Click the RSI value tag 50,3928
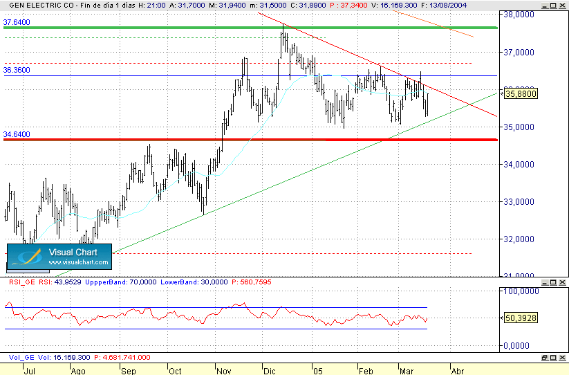This screenshot has width=569, height=375. pyautogui.click(x=521, y=318)
